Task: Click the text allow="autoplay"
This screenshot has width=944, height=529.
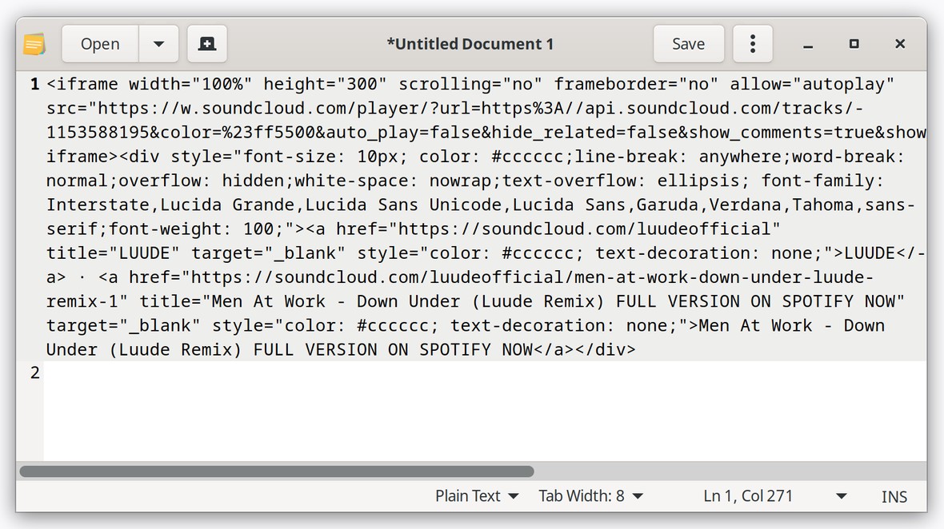Action: point(812,84)
